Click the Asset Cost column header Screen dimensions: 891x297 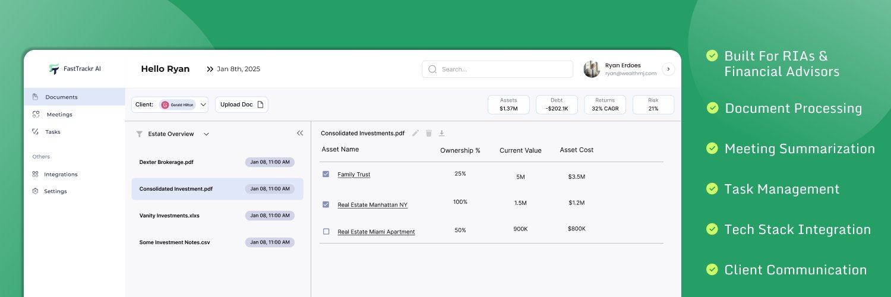click(x=577, y=150)
